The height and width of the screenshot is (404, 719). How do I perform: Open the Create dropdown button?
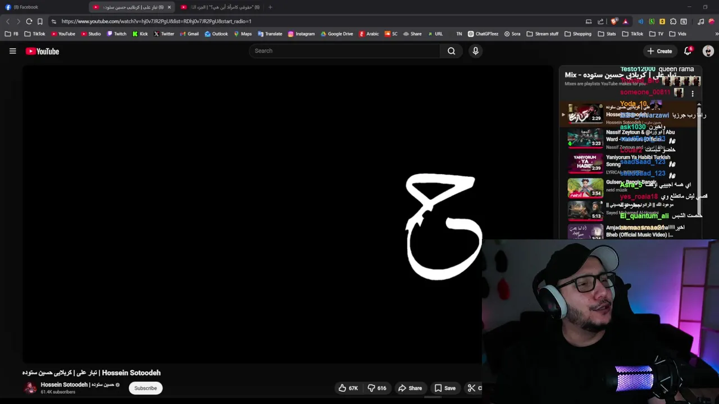659,51
